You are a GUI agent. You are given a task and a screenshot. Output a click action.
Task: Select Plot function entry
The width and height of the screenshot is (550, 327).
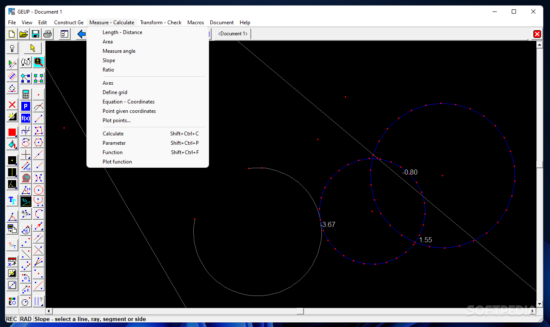[117, 162]
